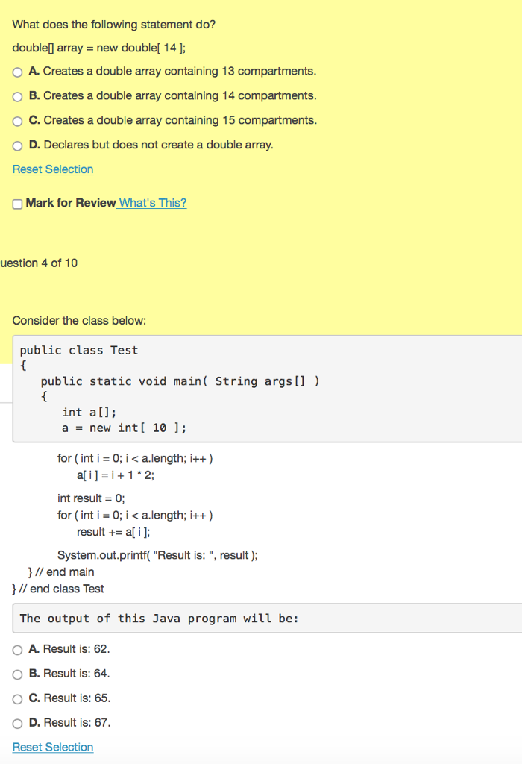The height and width of the screenshot is (764, 522).
Task: Click the public class Test code block
Action: point(267,389)
